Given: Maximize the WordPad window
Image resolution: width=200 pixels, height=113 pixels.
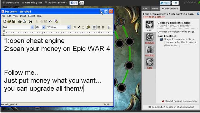Looking at the screenshot, I should click(x=106, y=12).
